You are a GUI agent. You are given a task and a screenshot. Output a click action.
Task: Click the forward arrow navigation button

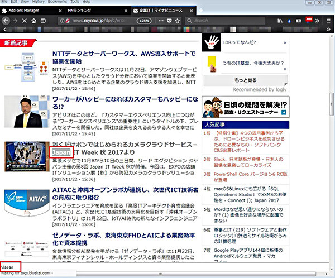coord(15,21)
